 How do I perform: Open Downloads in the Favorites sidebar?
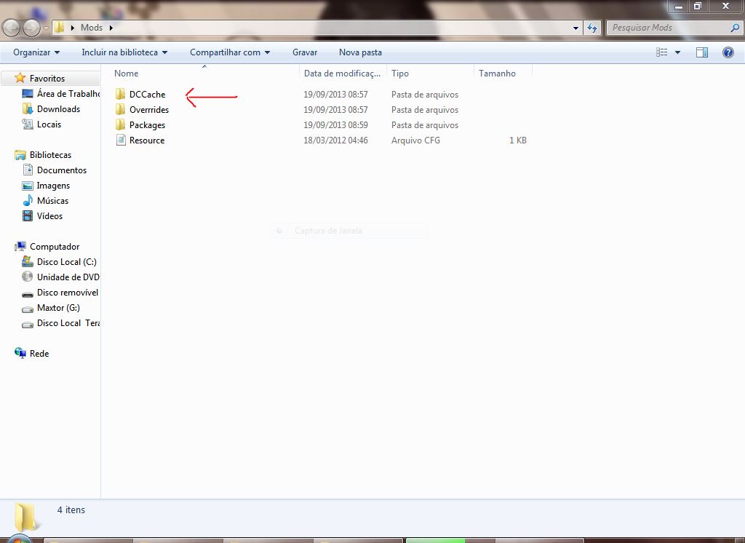coord(57,108)
